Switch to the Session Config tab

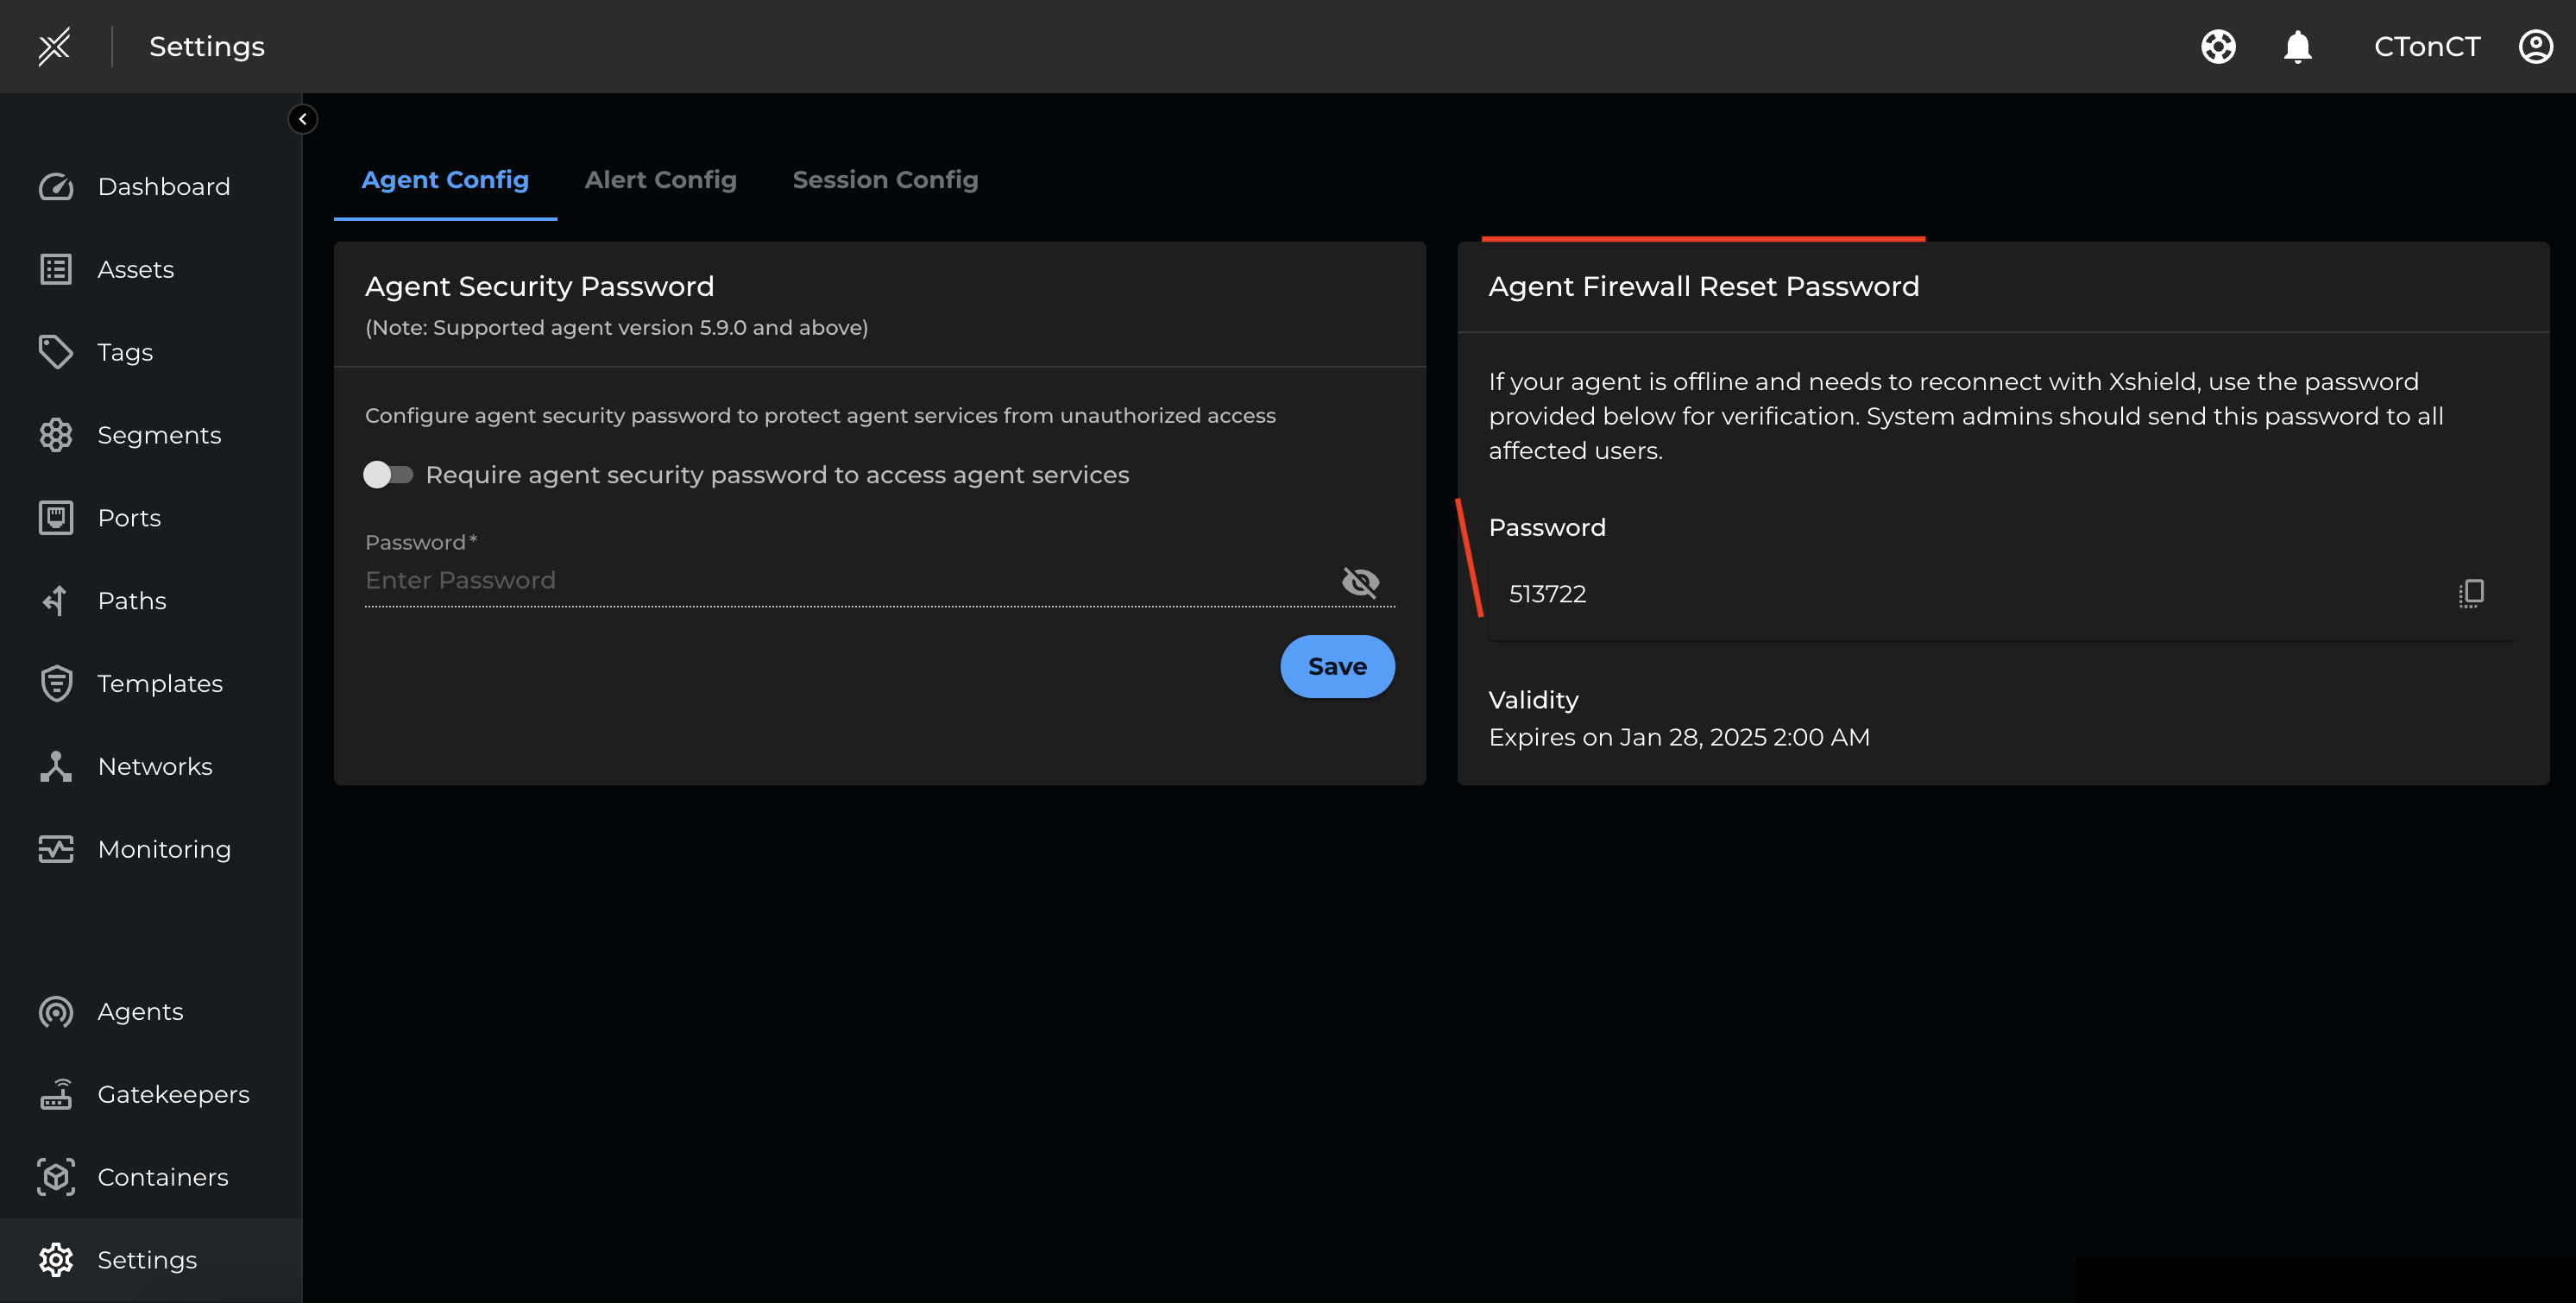tap(885, 179)
